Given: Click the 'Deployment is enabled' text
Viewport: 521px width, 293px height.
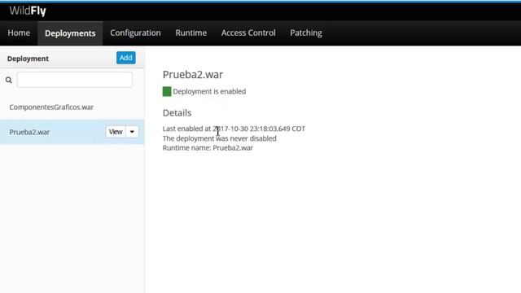Looking at the screenshot, I should pyautogui.click(x=209, y=91).
